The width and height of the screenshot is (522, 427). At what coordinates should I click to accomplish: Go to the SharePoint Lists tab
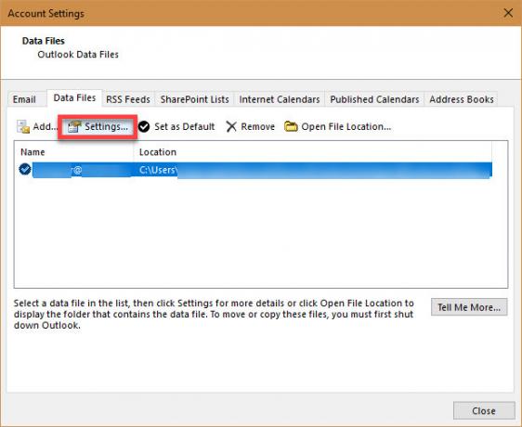[195, 99]
